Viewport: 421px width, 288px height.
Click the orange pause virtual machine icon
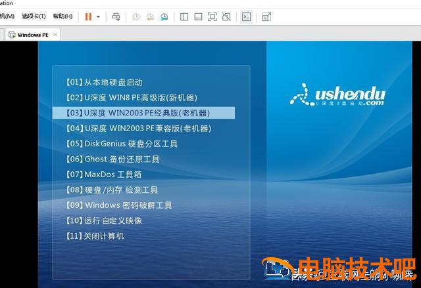pyautogui.click(x=88, y=16)
